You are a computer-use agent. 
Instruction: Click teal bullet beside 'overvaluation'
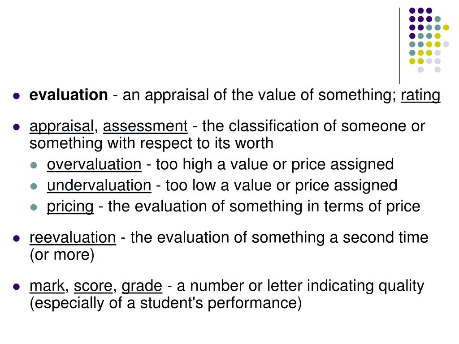[x=34, y=165]
